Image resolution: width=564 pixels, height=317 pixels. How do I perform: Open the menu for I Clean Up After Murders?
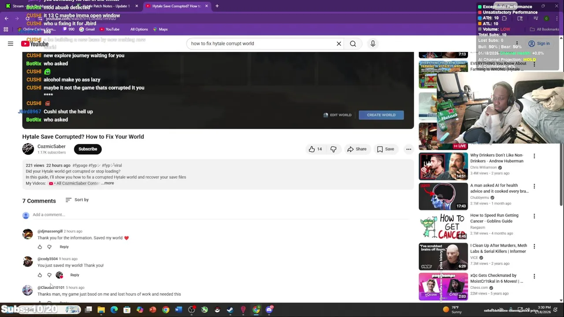pyautogui.click(x=534, y=246)
